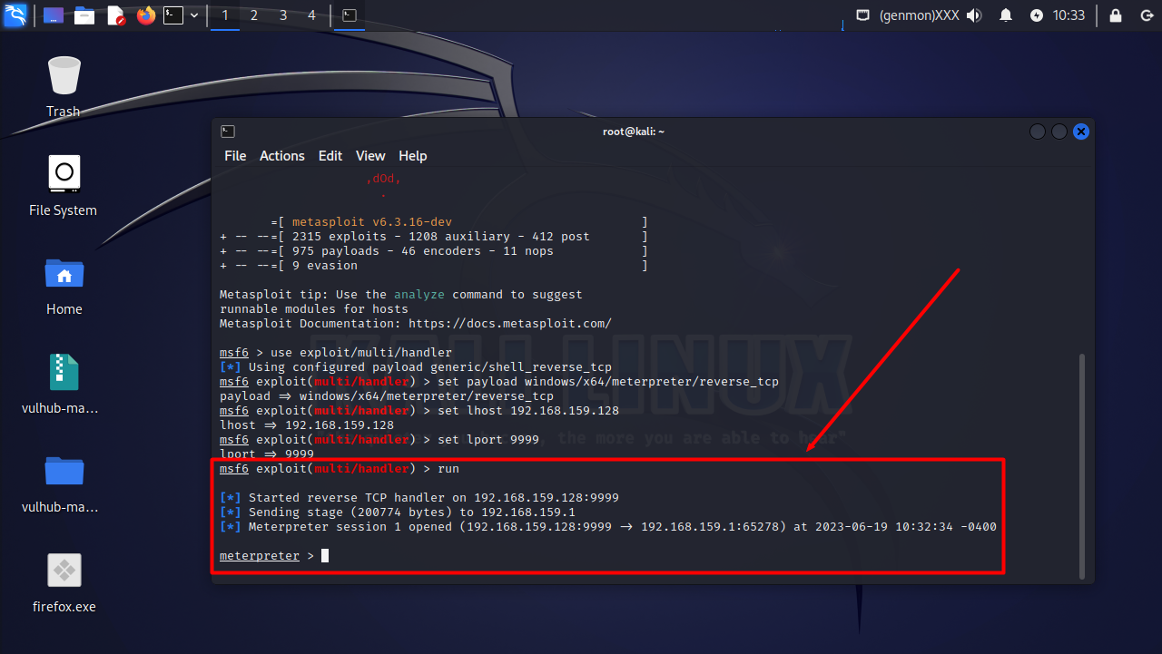This screenshot has width=1162, height=654.
Task: Open the Kali dragon applications menu
Action: point(15,15)
